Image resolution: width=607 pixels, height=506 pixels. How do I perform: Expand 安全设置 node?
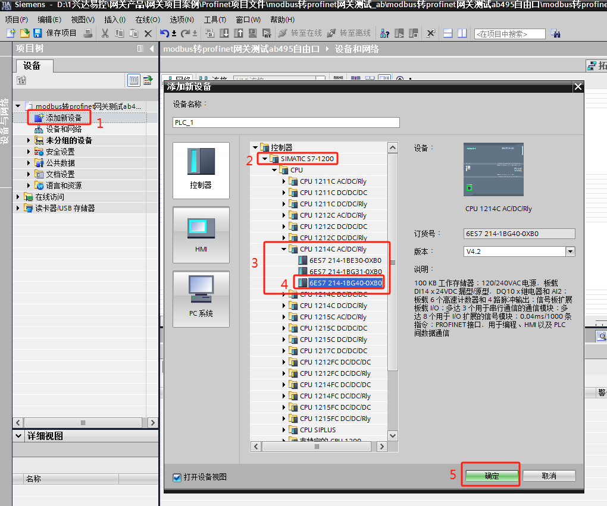click(x=28, y=152)
